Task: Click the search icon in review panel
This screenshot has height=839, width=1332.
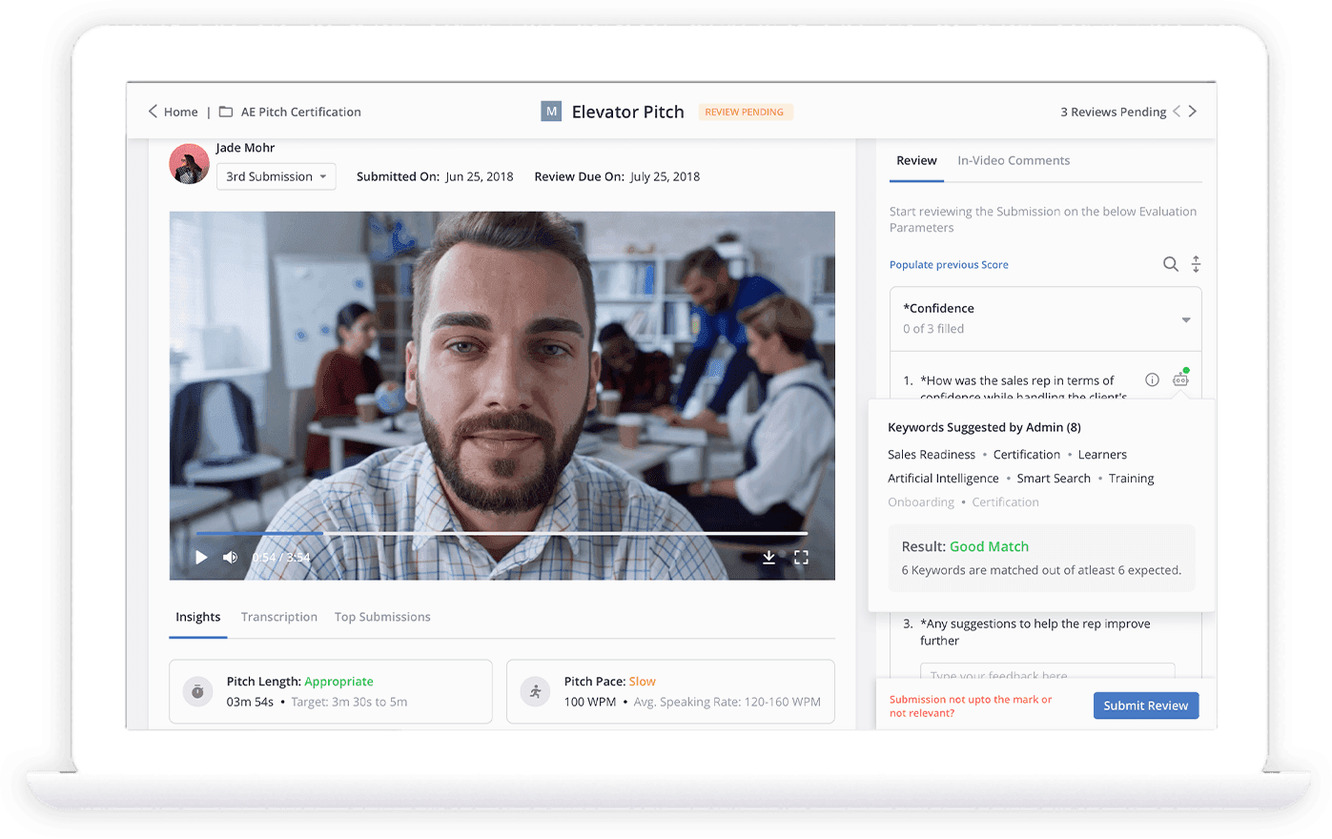Action: pyautogui.click(x=1170, y=264)
